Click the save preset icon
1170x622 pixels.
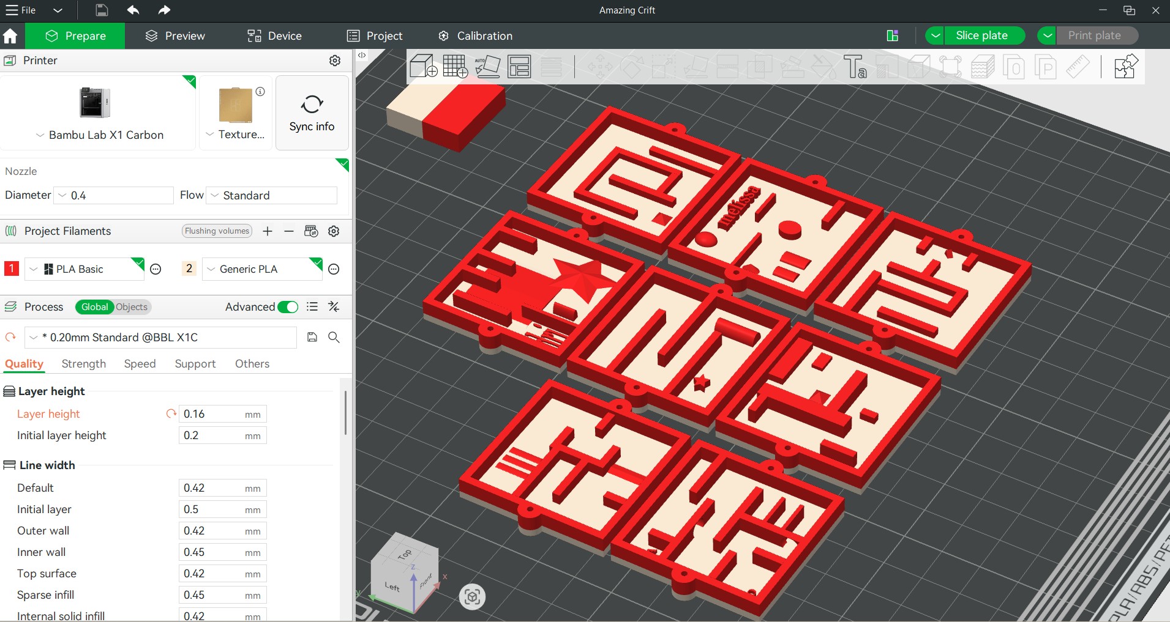pyautogui.click(x=312, y=337)
